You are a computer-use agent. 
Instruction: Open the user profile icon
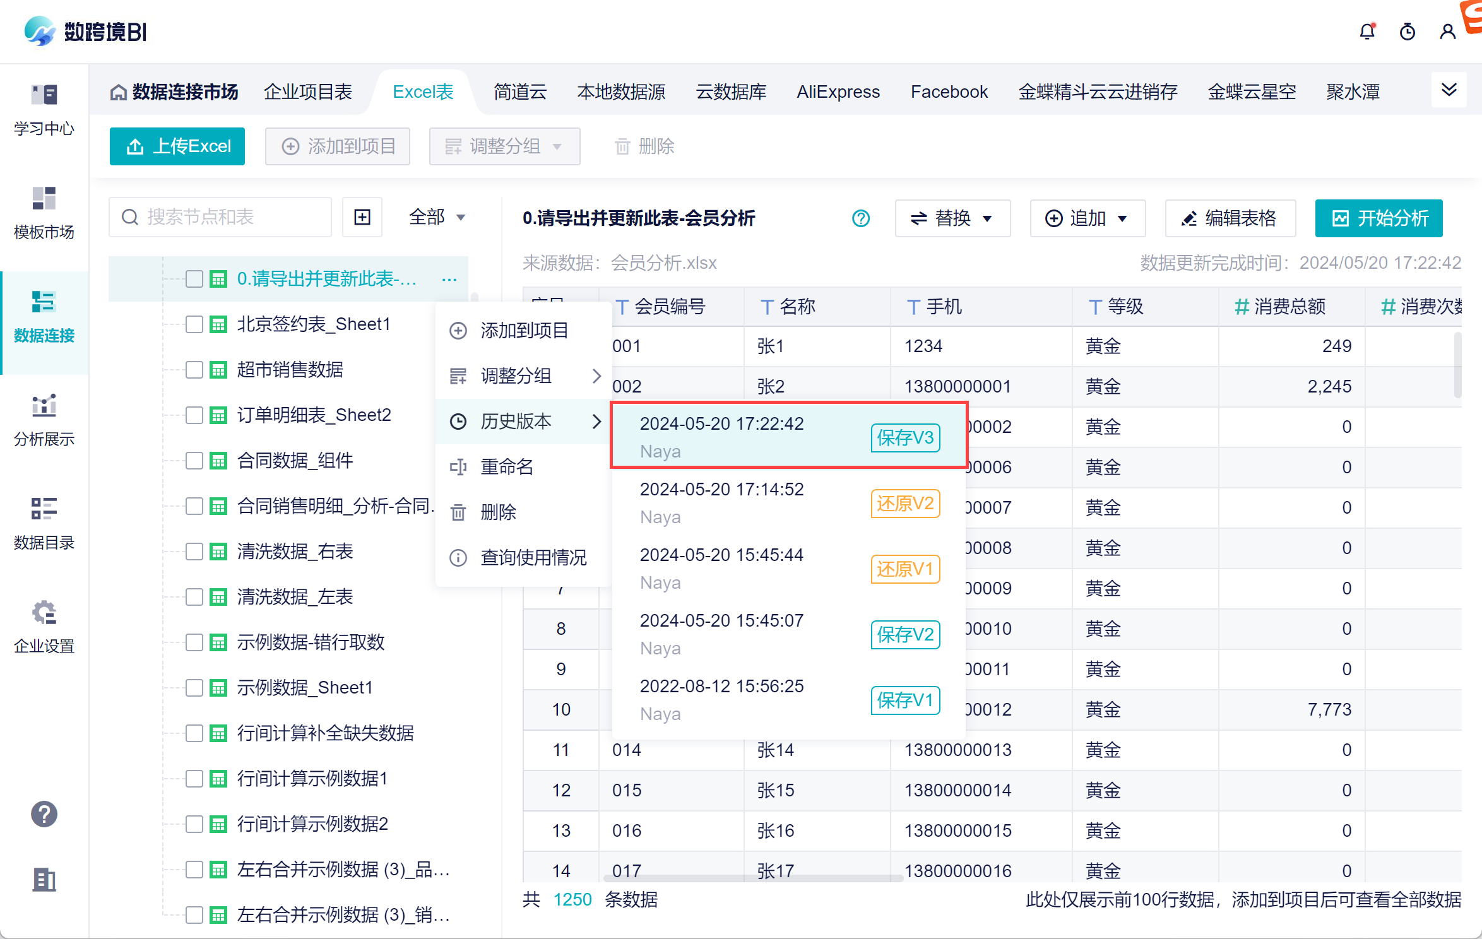point(1447,32)
